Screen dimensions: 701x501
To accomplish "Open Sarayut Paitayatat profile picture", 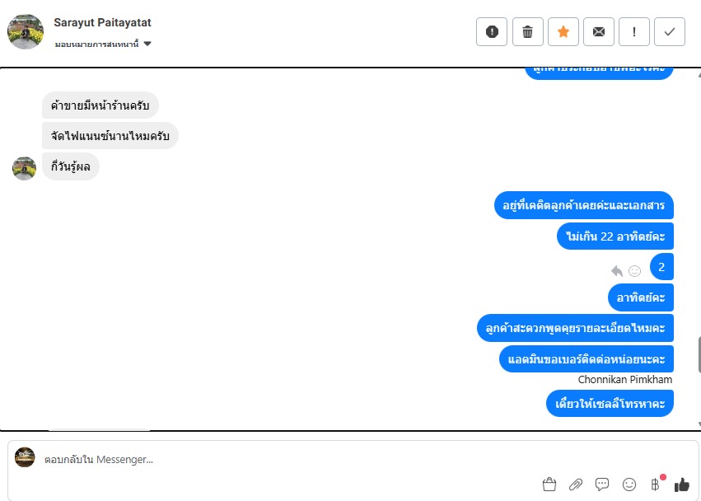I will click(x=26, y=32).
